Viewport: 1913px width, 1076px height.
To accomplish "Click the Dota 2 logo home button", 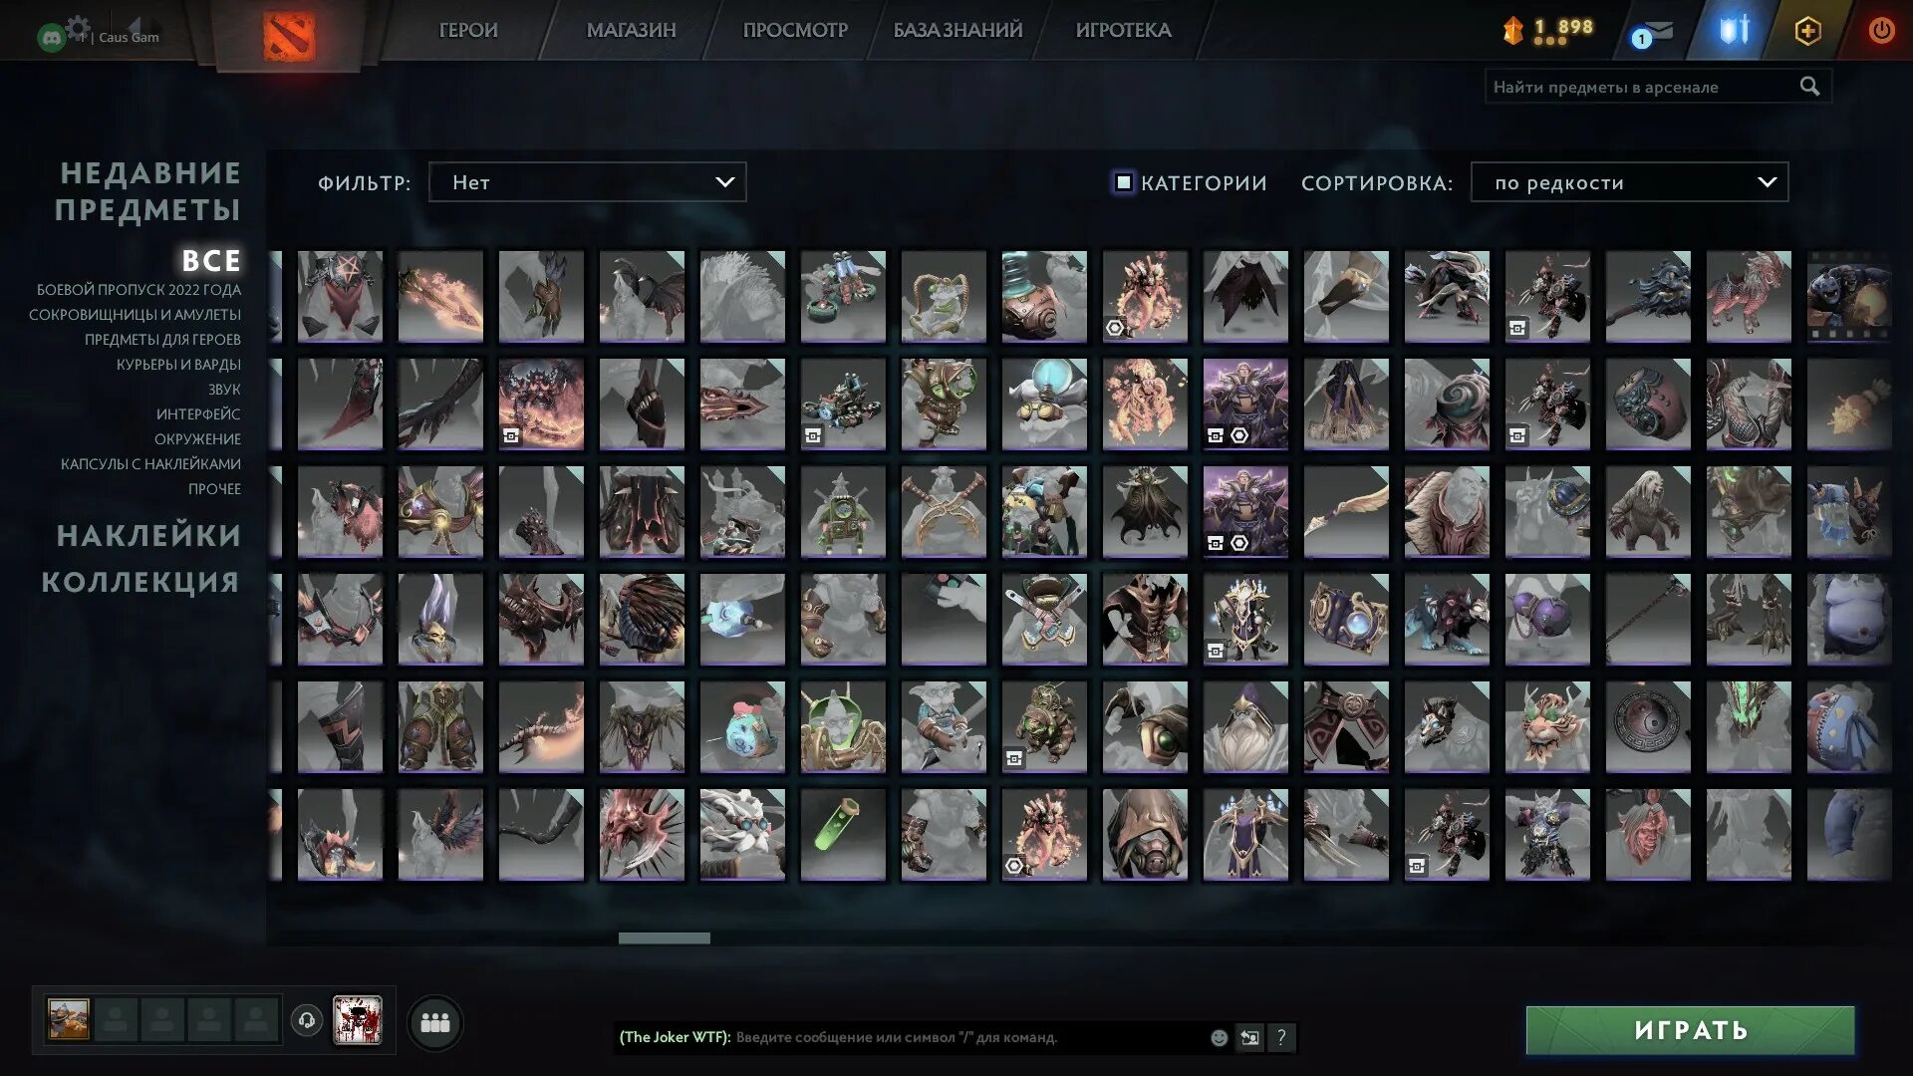I will pyautogui.click(x=289, y=36).
